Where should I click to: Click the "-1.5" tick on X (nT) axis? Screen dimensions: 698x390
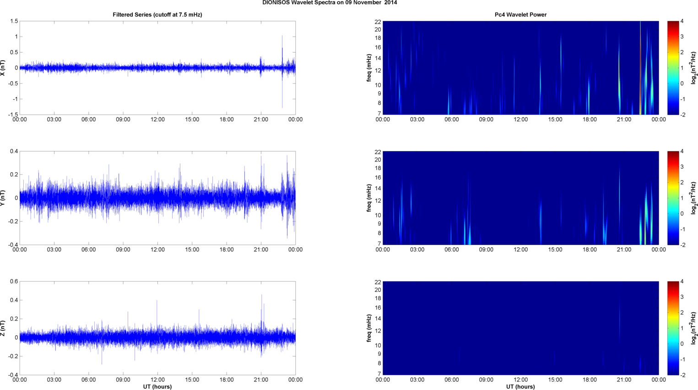point(13,115)
